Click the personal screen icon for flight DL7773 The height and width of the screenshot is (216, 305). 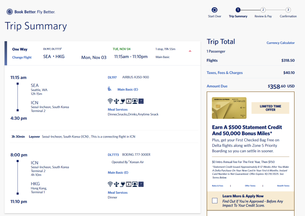(135, 184)
